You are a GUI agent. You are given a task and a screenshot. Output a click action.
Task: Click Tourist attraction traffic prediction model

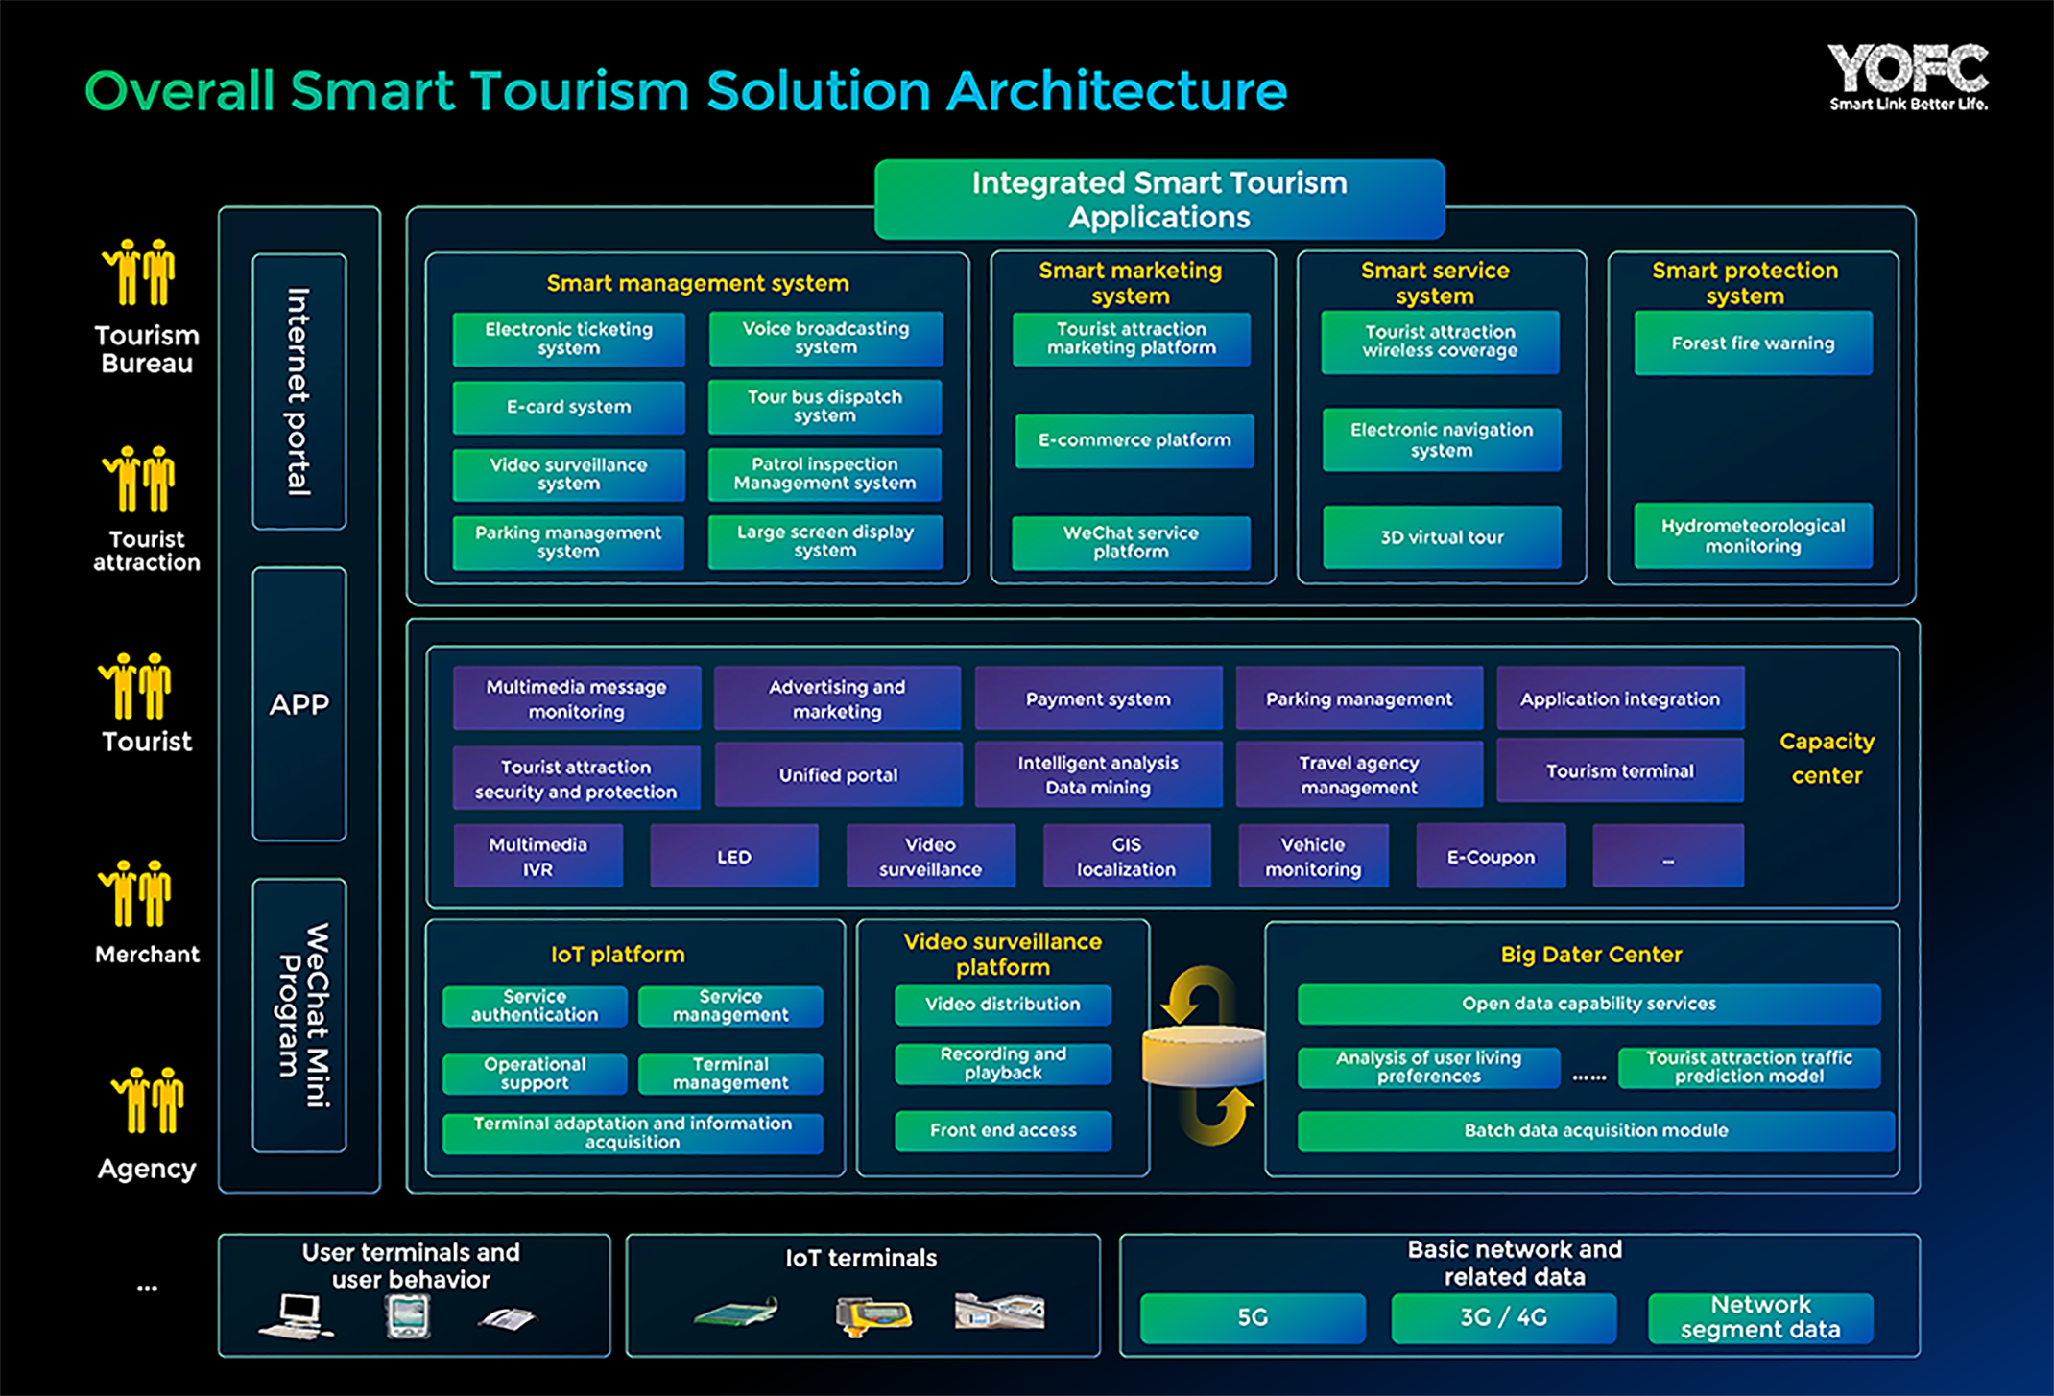tap(1750, 1067)
